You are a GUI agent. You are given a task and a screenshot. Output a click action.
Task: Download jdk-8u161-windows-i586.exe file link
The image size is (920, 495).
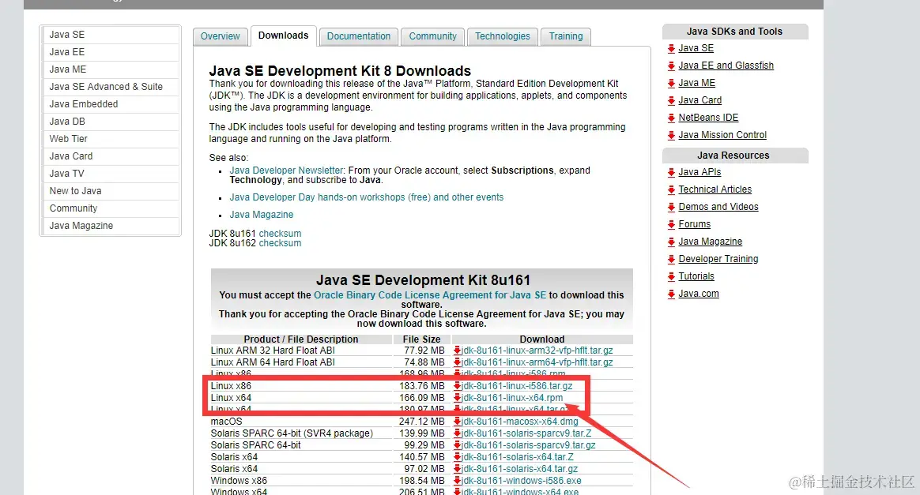pos(521,481)
